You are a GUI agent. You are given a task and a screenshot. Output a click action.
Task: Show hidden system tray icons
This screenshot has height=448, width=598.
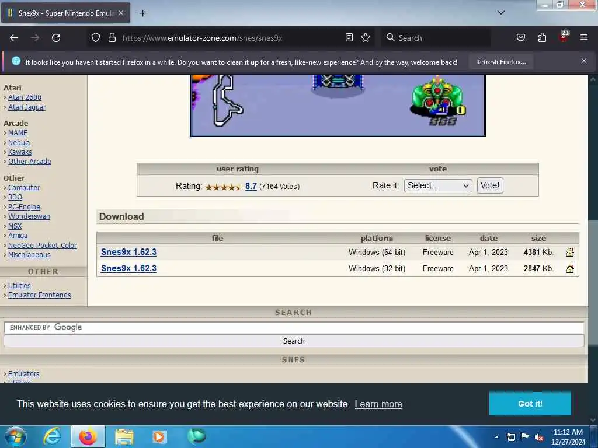click(496, 437)
